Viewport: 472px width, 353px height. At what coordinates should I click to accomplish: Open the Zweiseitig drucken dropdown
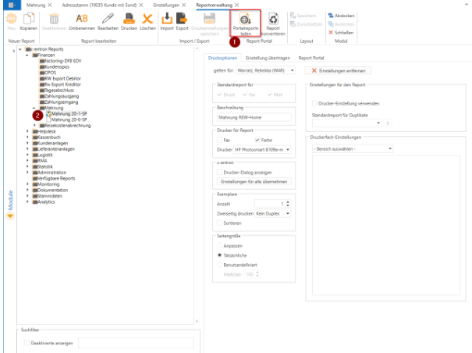[270, 212]
